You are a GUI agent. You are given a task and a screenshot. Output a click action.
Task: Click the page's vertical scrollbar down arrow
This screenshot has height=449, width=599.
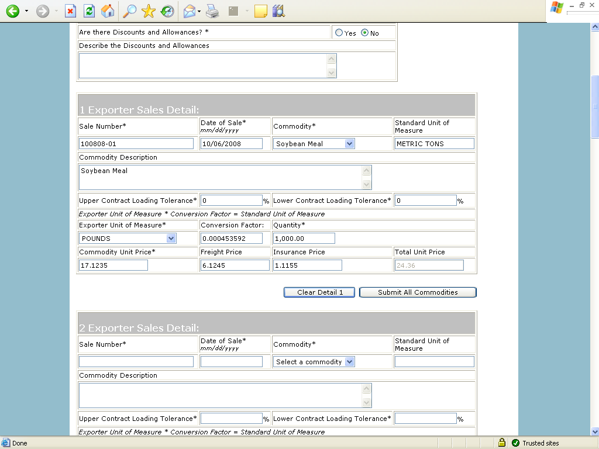coord(595,431)
